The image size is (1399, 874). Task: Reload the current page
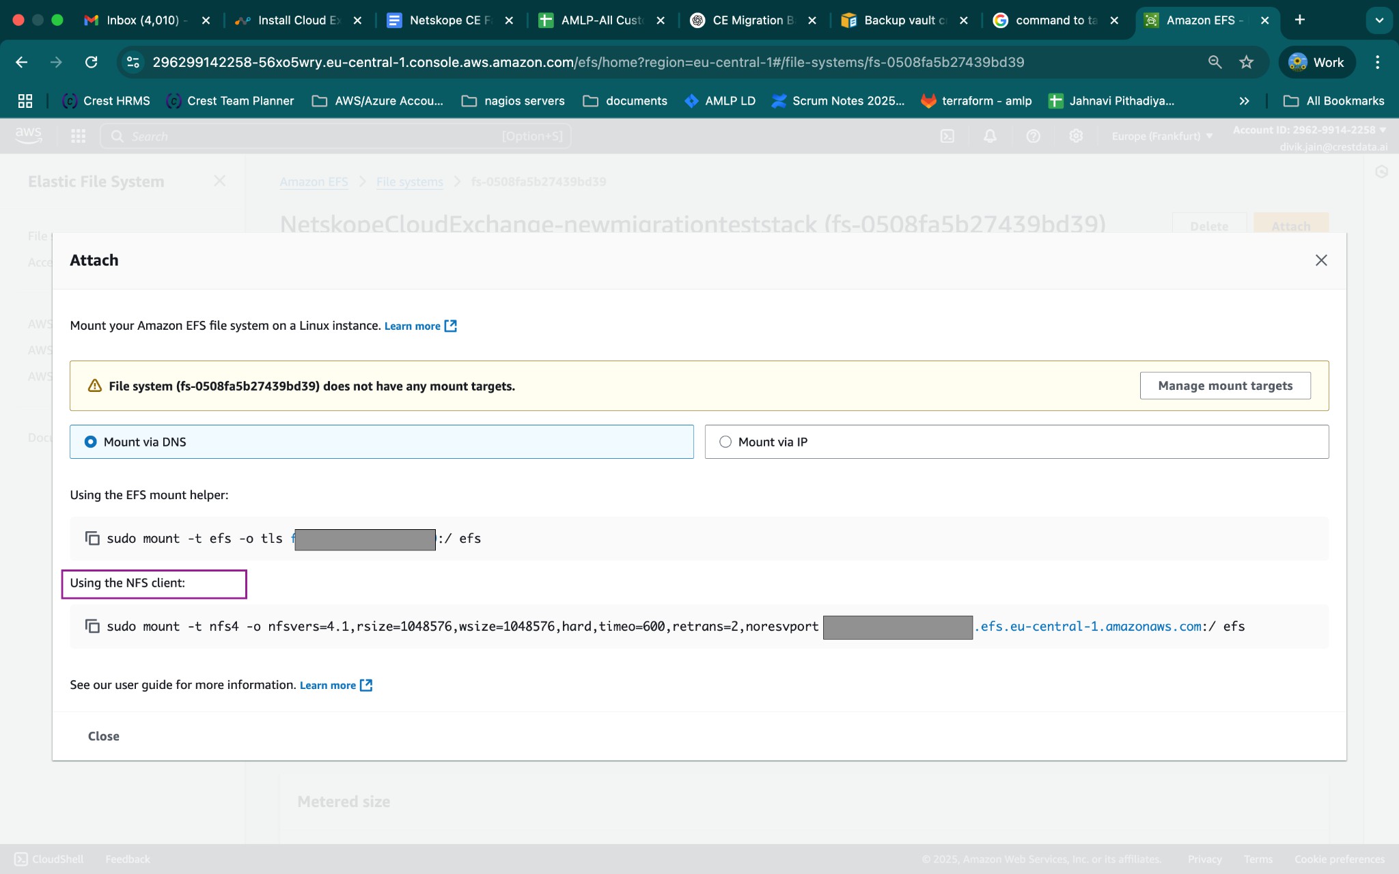pos(91,62)
